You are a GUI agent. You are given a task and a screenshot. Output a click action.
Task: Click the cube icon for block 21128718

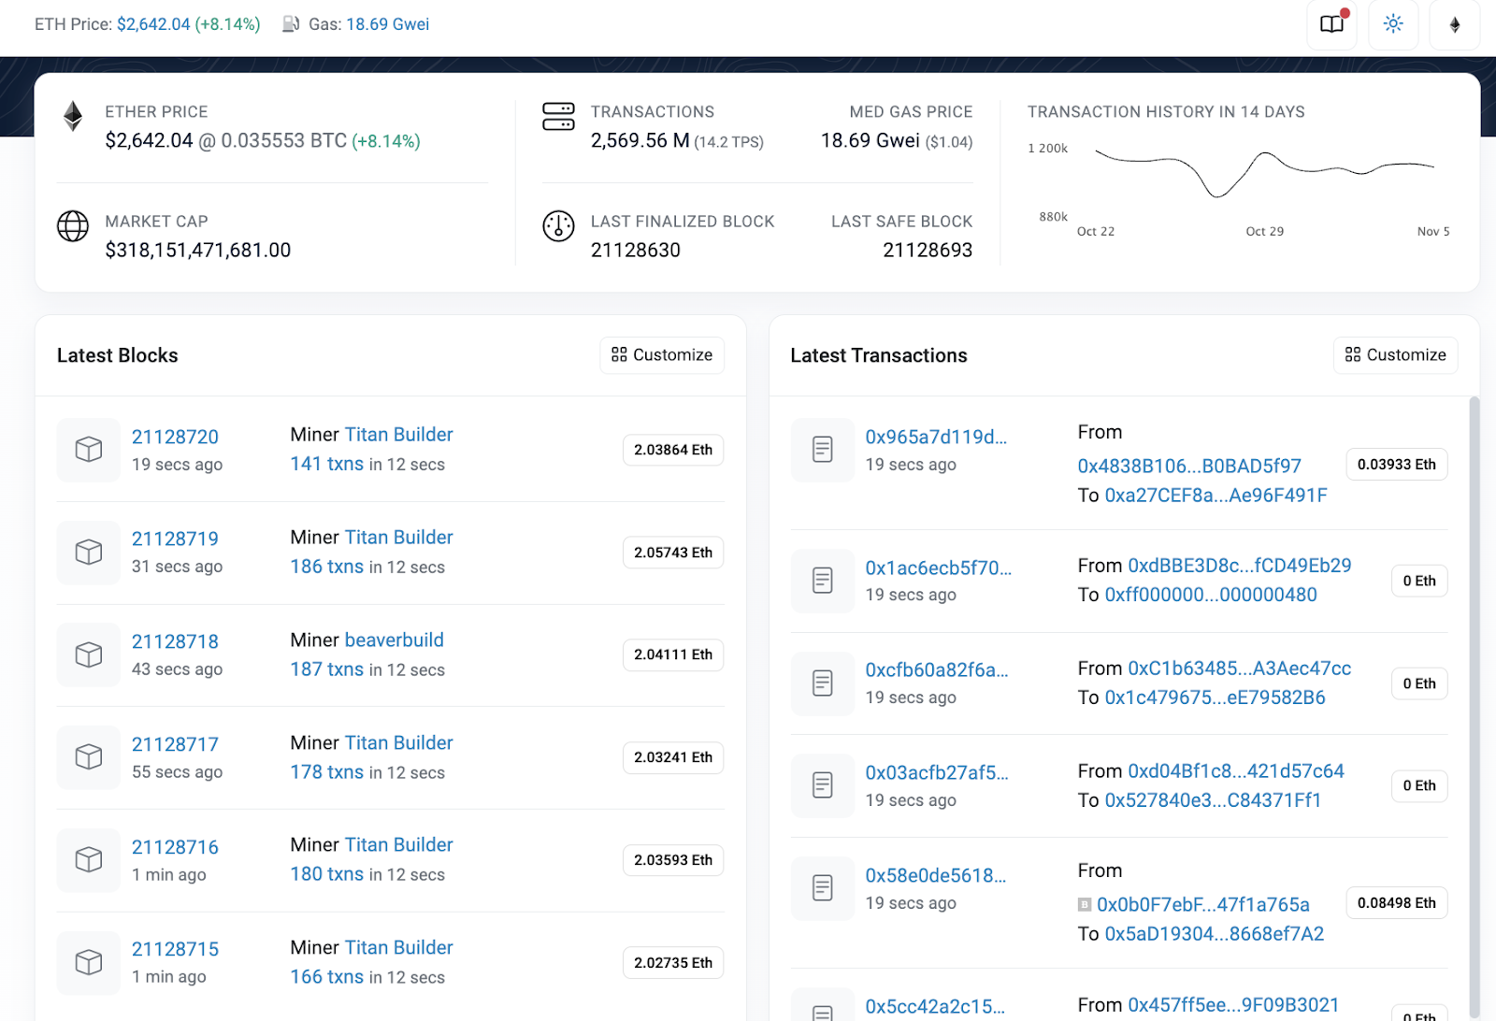coord(89,654)
